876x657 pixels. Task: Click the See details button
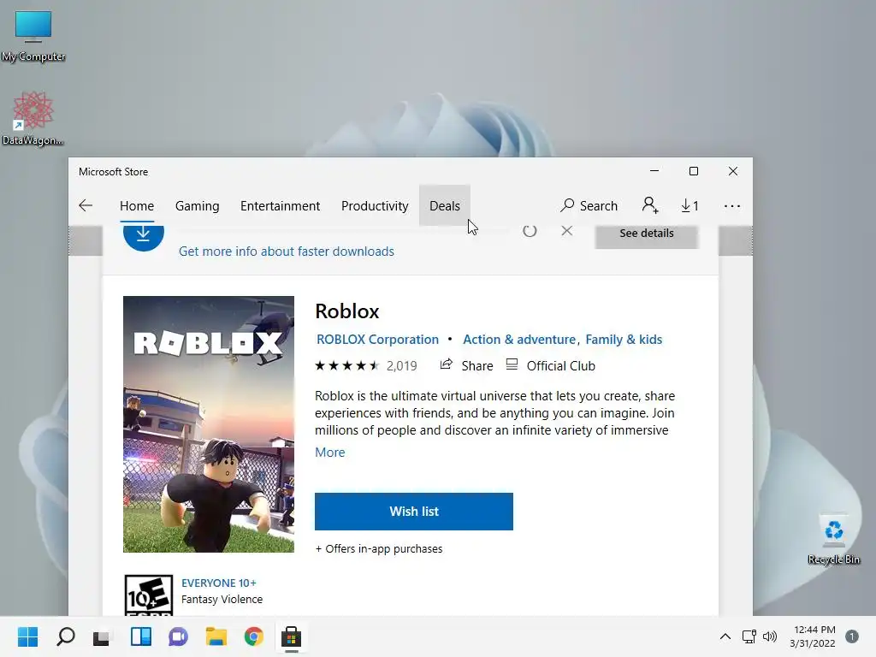coord(647,235)
